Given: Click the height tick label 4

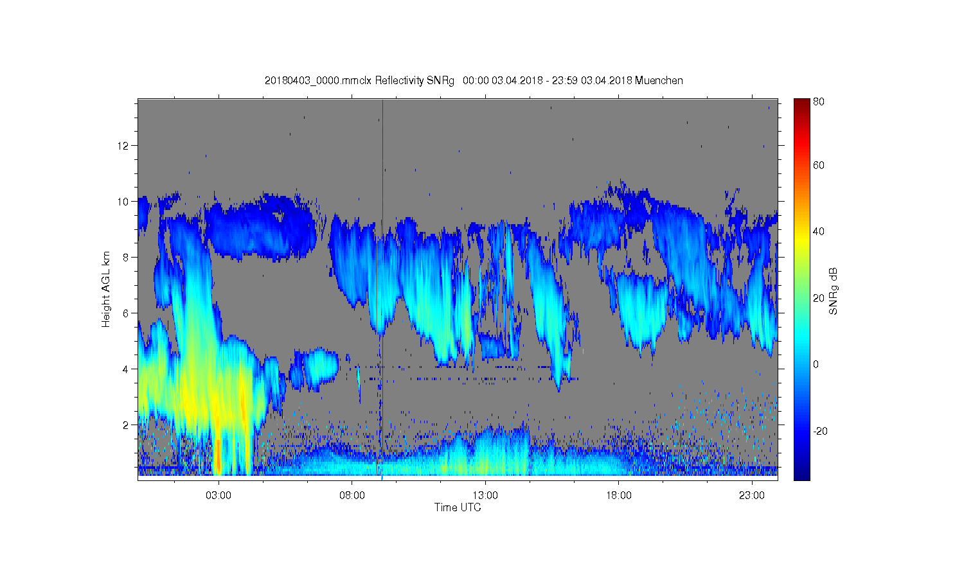Looking at the screenshot, I should [126, 369].
